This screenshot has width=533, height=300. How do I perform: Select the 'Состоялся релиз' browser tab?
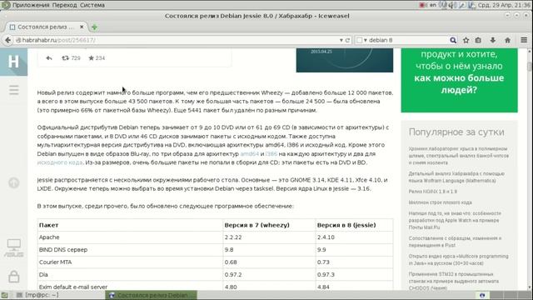pyautogui.click(x=47, y=27)
